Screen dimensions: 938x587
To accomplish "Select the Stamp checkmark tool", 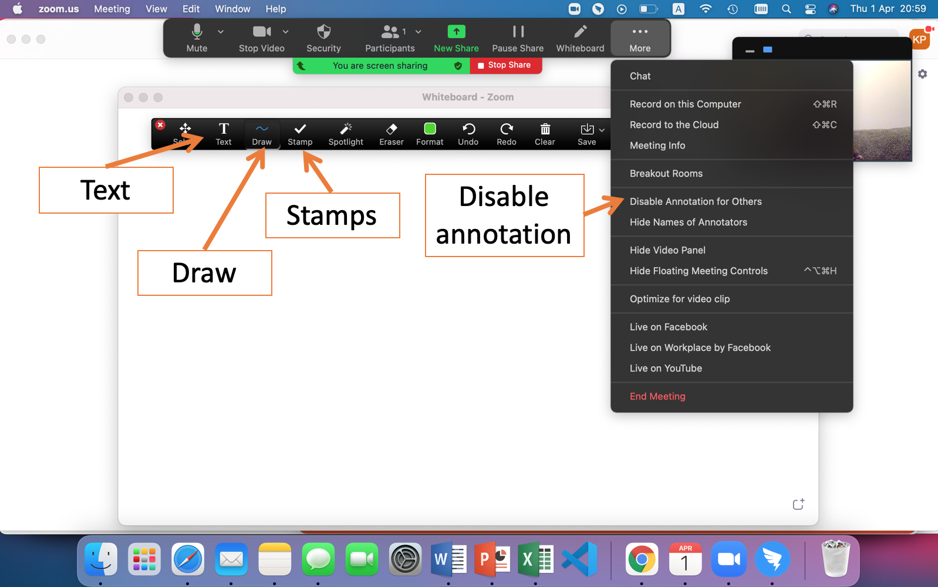I will [x=300, y=134].
